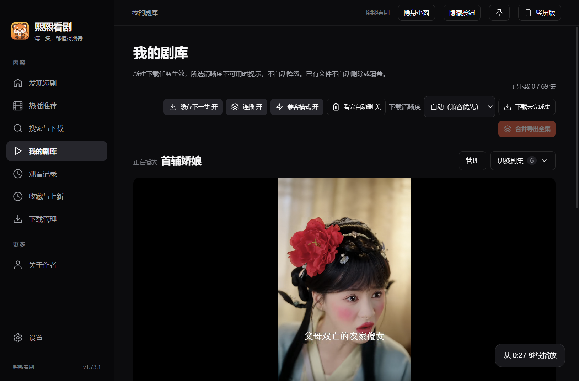Viewport: 579px width, 381px height.
Task: Click the clock icon beside 收藏与上新
Action: [x=18, y=196]
